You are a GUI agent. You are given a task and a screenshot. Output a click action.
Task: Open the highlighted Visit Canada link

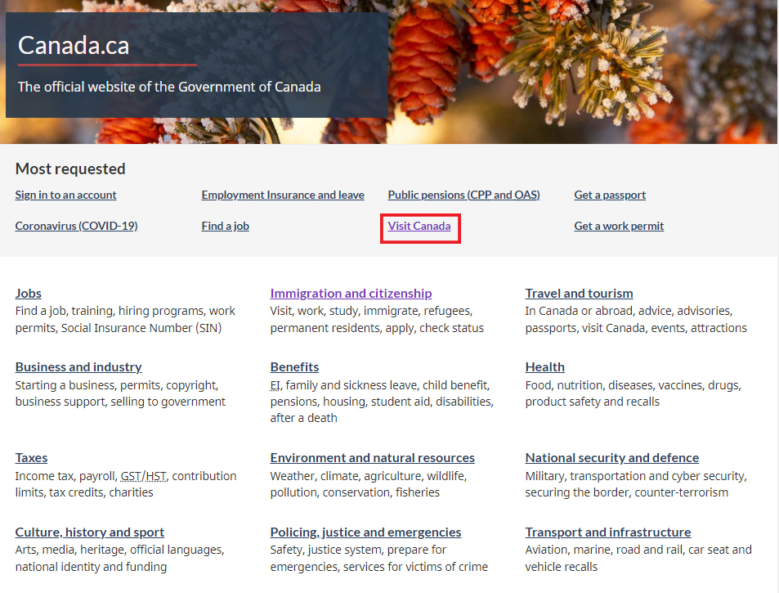tap(419, 226)
